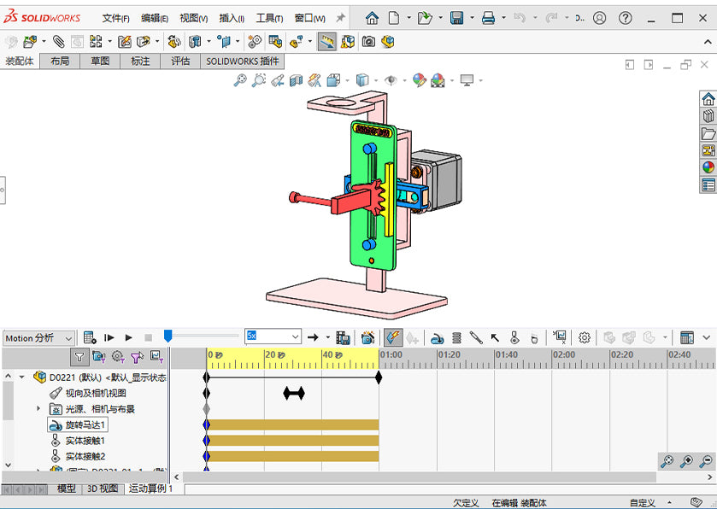This screenshot has height=509, width=717.
Task: Click the Take Snapshot camera icon
Action: [368, 42]
